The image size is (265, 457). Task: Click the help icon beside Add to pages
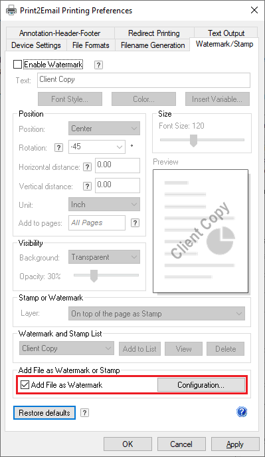point(135,223)
